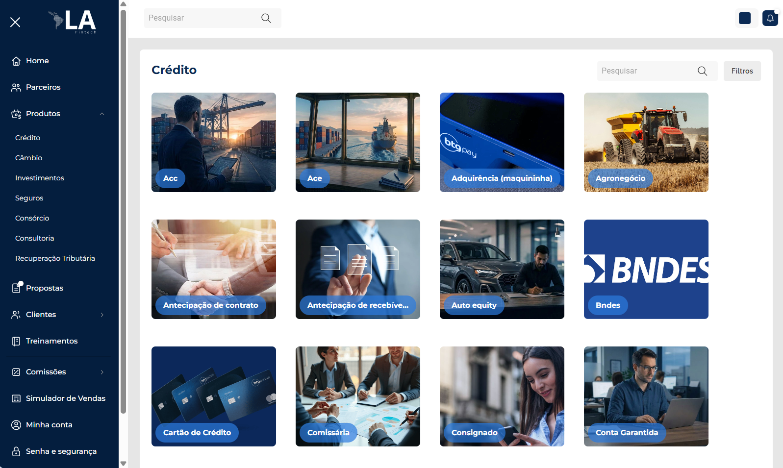Image resolution: width=783 pixels, height=468 pixels.
Task: Open the Adquirência (maquininha) card
Action: [502, 143]
